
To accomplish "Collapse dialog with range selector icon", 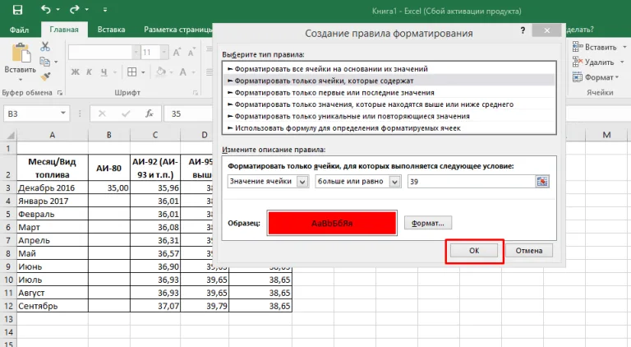I will (542, 182).
